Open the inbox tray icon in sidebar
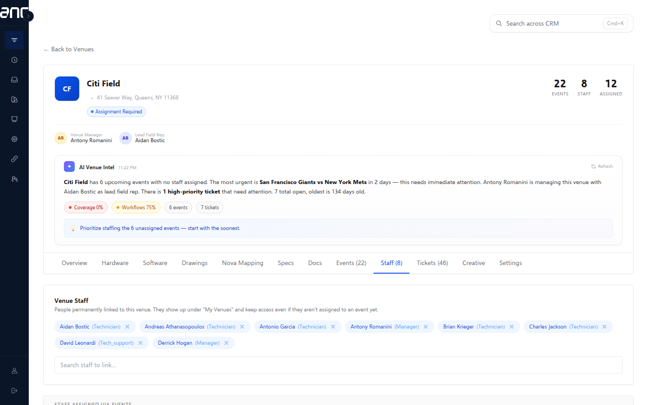The image size is (648, 405). tap(14, 80)
